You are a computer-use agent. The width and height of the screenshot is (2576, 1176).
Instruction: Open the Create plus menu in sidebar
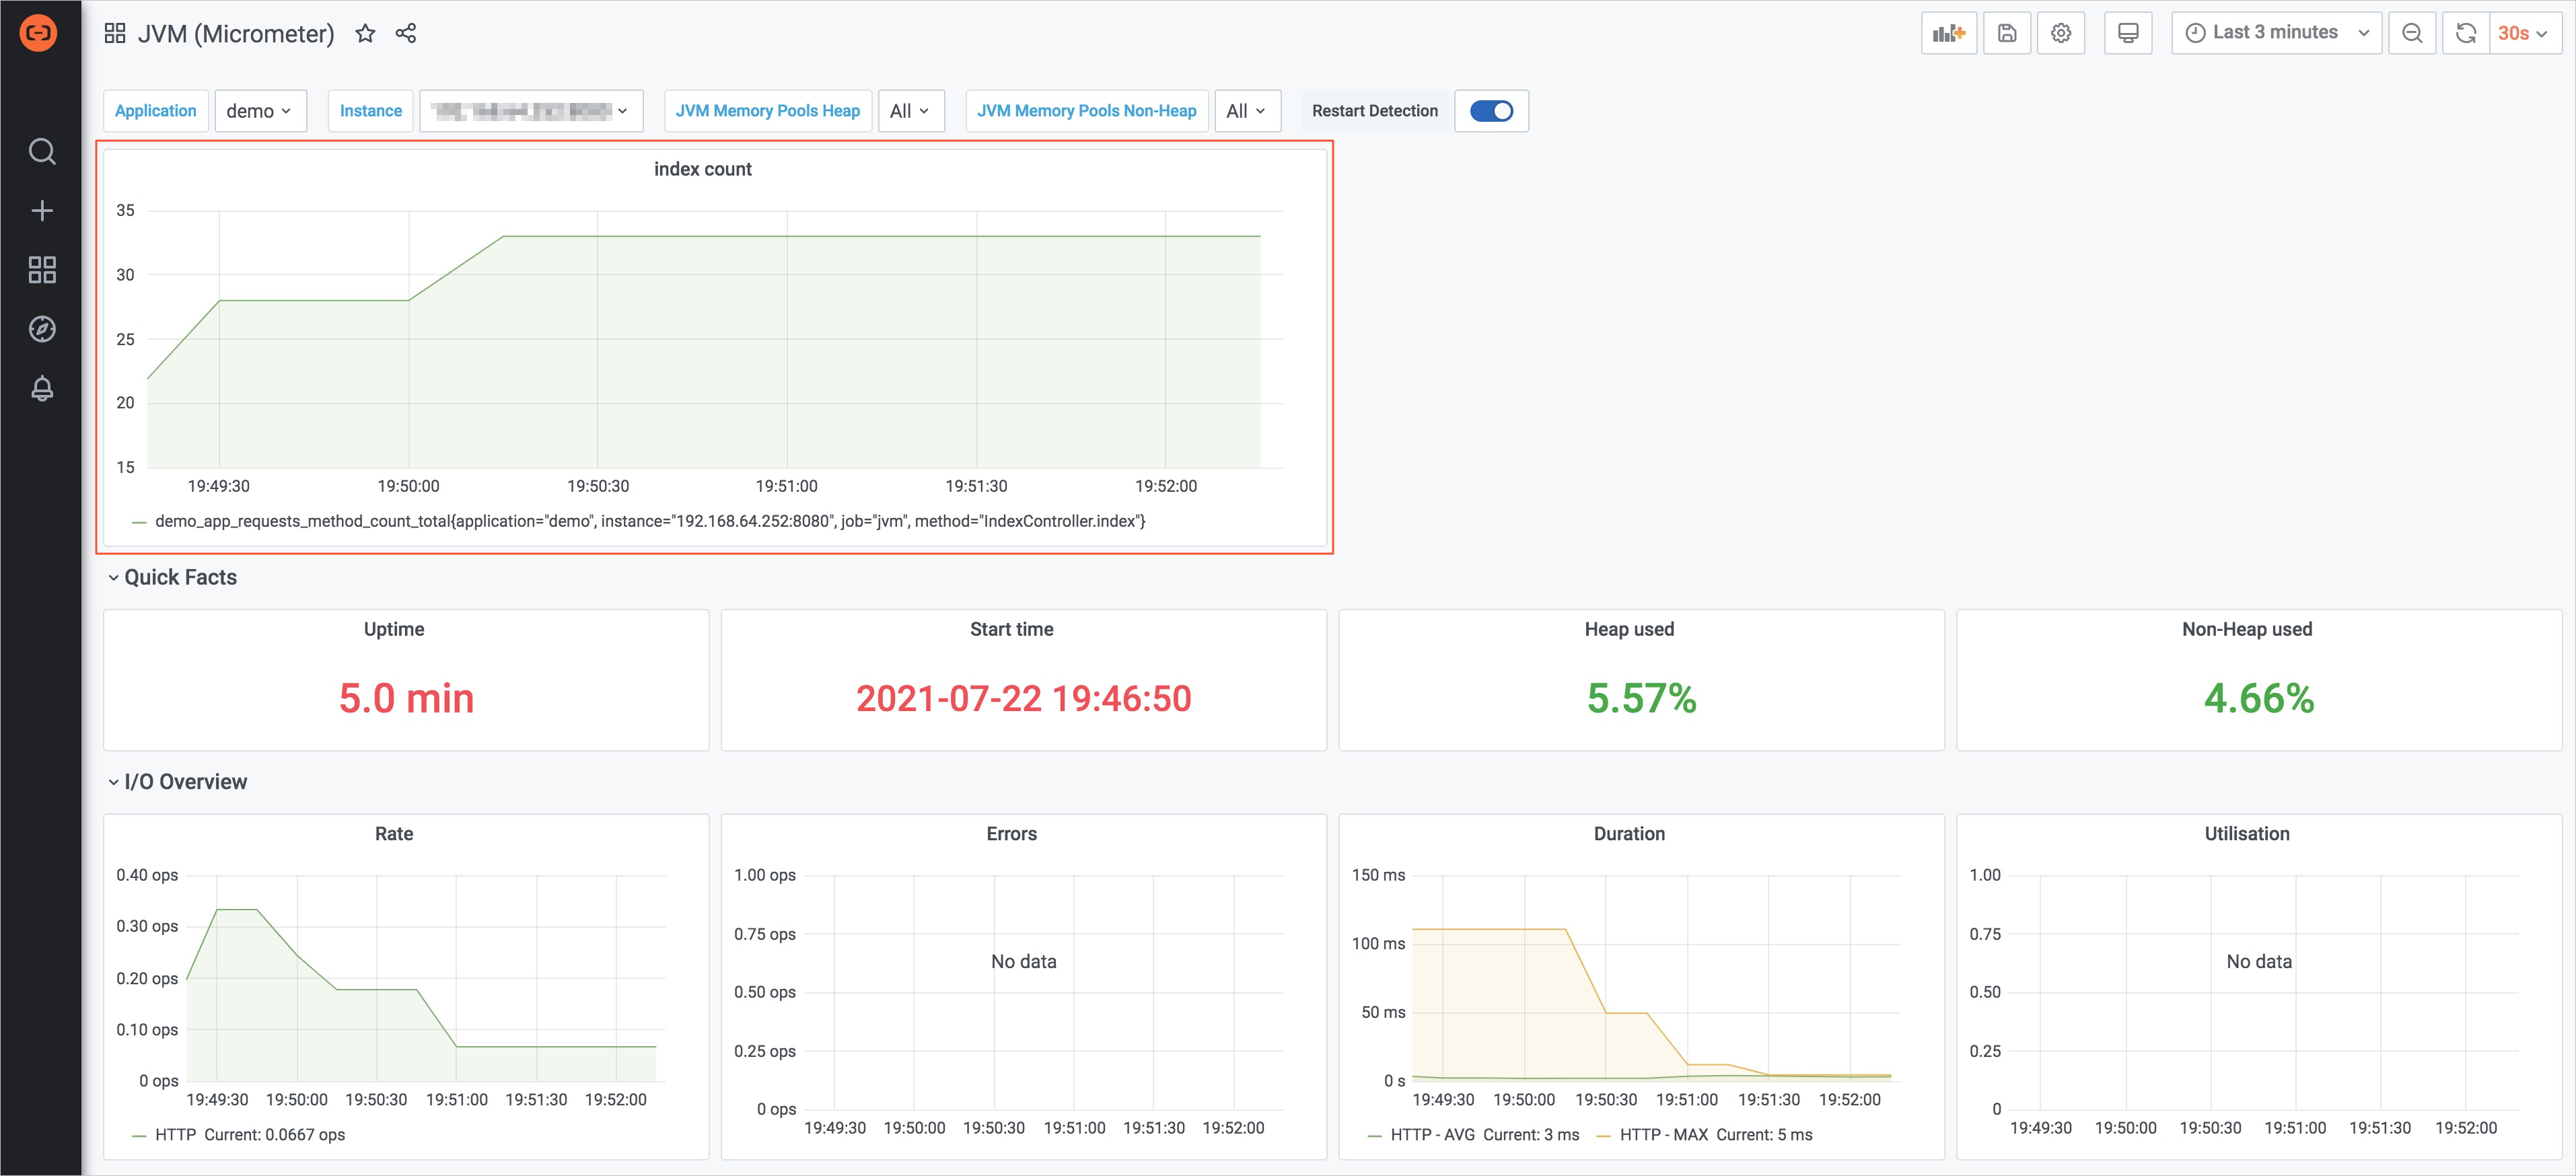tap(42, 210)
